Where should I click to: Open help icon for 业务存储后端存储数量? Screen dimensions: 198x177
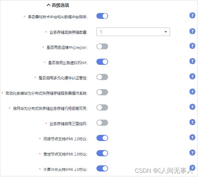(192, 31)
